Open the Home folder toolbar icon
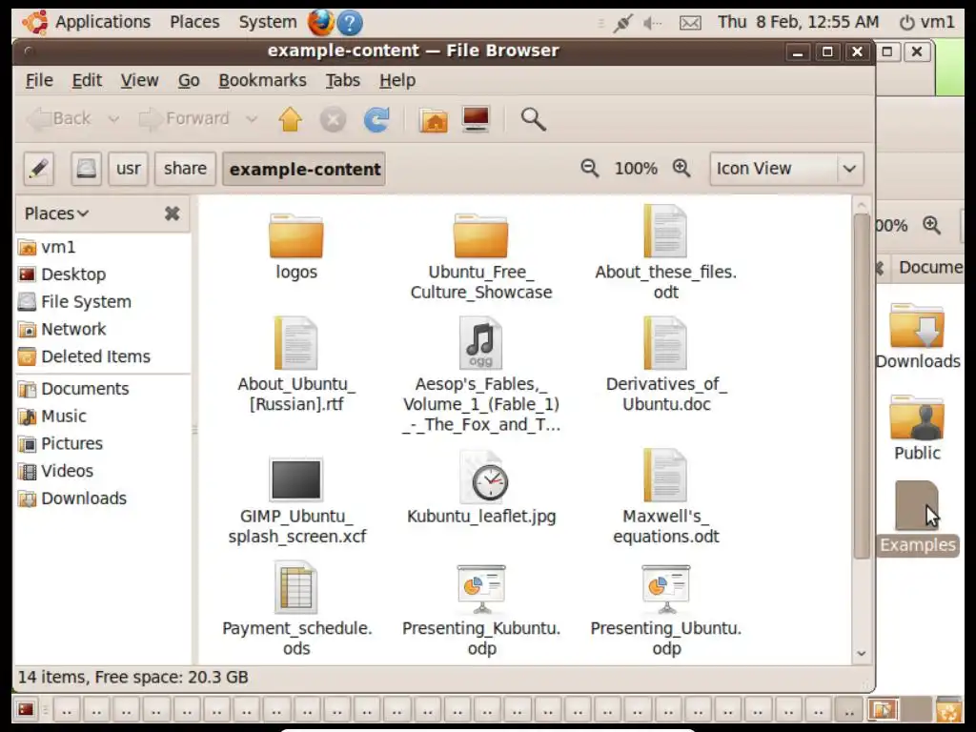Viewport: 976px width, 732px height. [434, 119]
